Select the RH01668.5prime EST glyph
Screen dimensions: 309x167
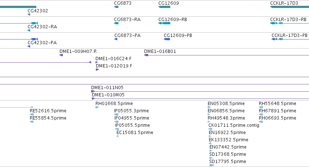[x=97, y=107]
